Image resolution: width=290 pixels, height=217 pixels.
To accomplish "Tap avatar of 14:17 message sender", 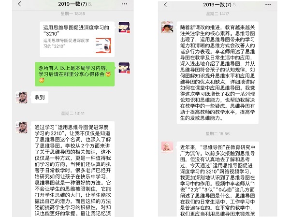I will coord(167,27).
